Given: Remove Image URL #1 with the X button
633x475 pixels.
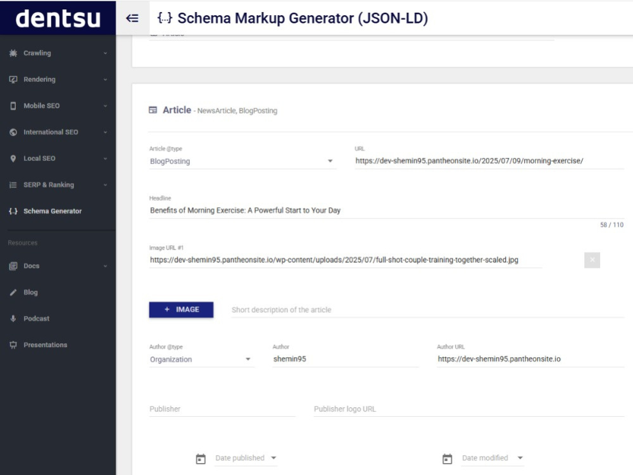Looking at the screenshot, I should pos(592,260).
